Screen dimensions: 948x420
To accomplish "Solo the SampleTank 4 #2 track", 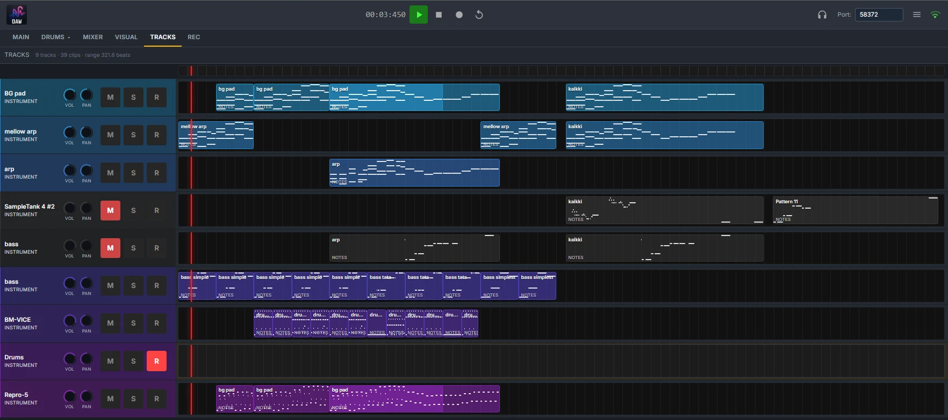I will pos(133,210).
